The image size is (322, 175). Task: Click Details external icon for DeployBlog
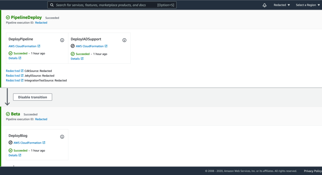[20, 155]
